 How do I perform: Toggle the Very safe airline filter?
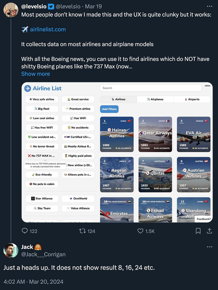(42, 99)
